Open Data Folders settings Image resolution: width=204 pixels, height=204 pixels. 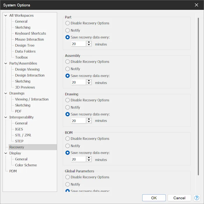[25, 51]
